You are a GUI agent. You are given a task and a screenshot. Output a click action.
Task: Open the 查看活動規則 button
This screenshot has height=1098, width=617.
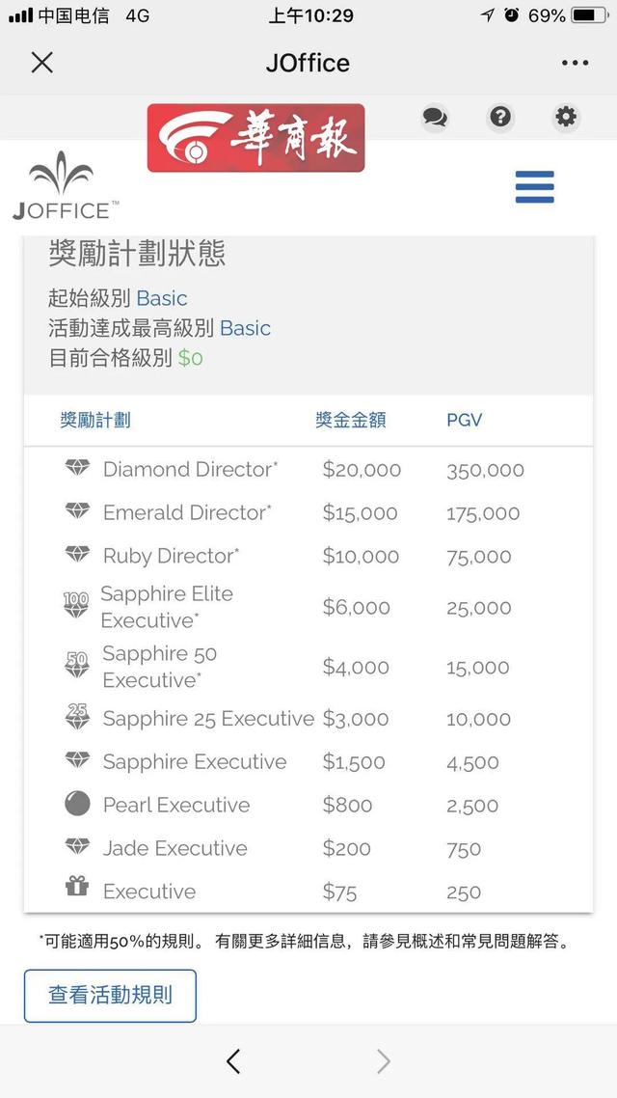click(110, 996)
